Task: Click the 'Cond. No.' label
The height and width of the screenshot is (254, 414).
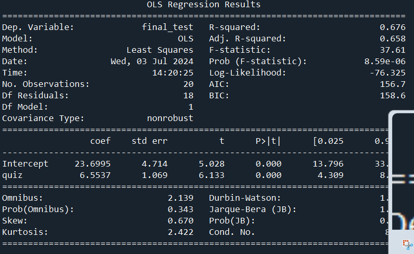Action: click(x=232, y=232)
